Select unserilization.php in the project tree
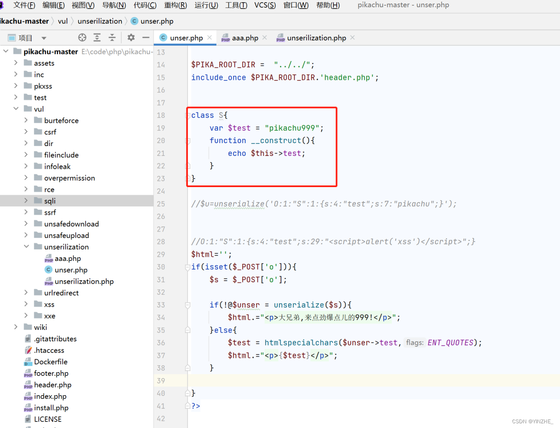Image resolution: width=560 pixels, height=428 pixels. point(84,281)
